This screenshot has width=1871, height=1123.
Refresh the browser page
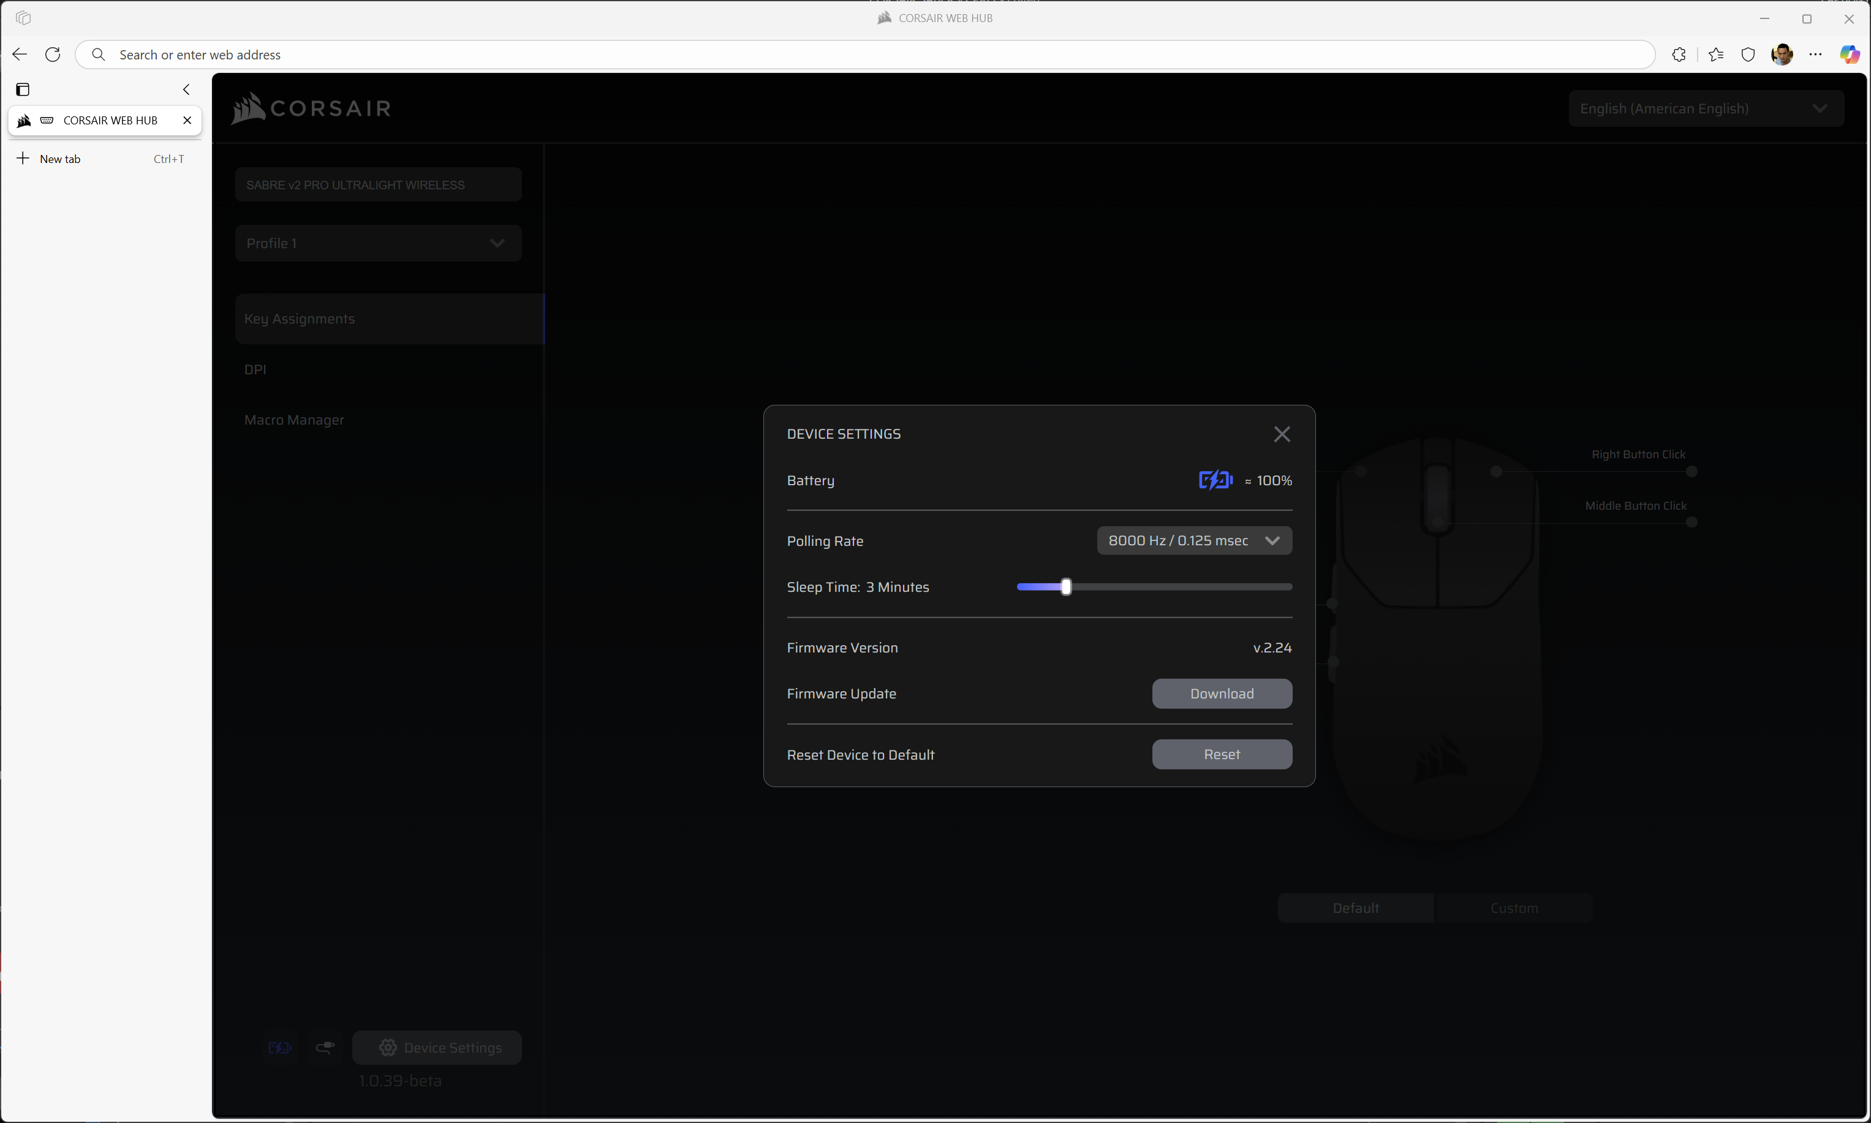coord(52,55)
